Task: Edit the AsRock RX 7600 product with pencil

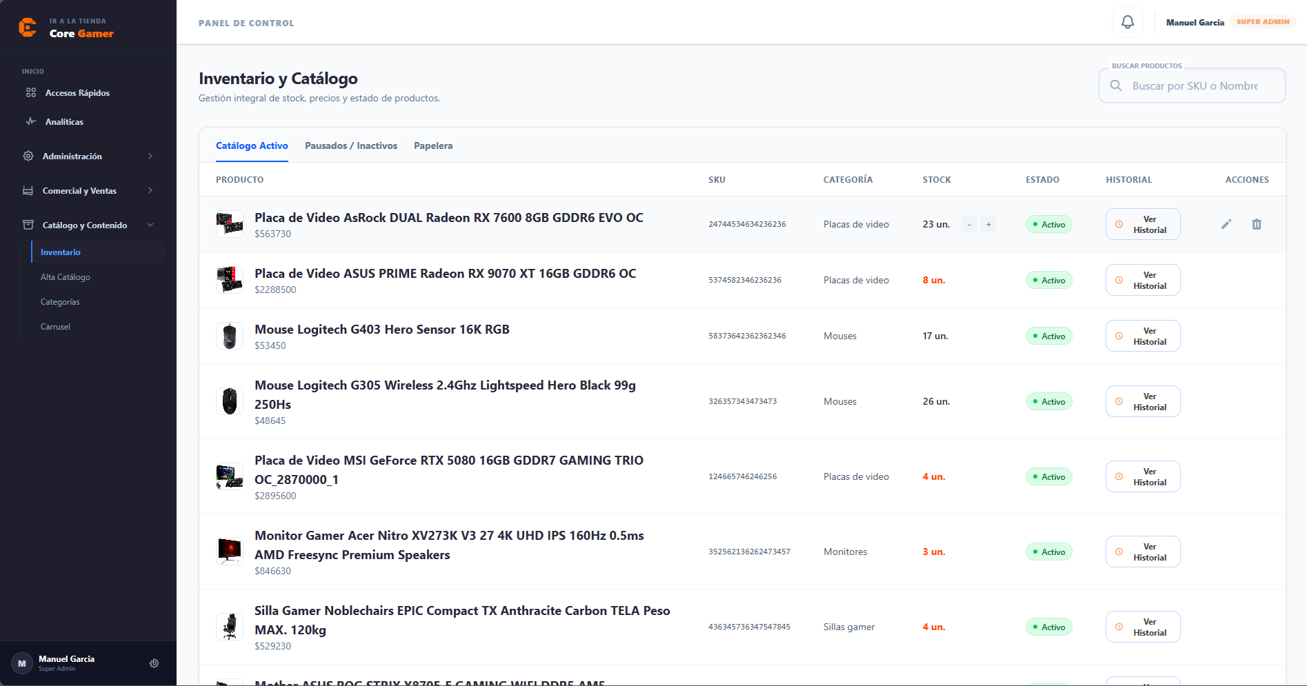Action: pyautogui.click(x=1226, y=224)
